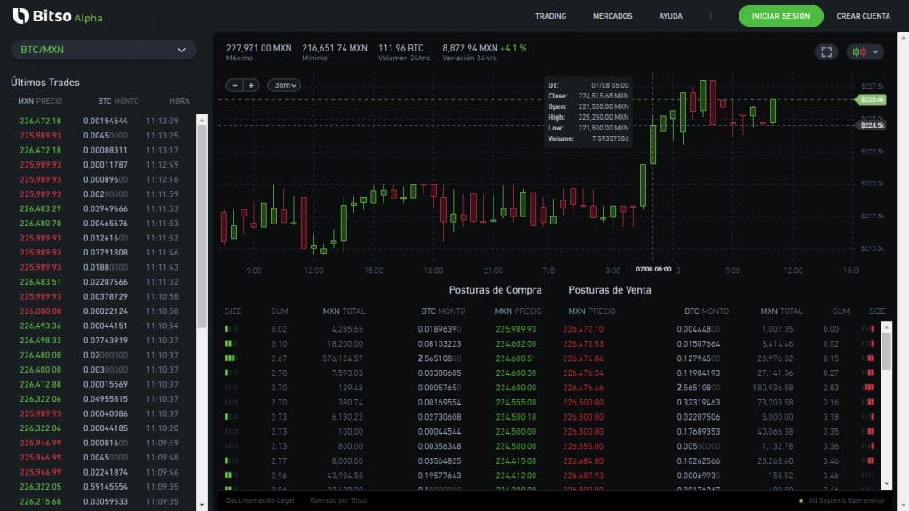Open the TRADING menu
This screenshot has height=511, width=909.
(550, 15)
